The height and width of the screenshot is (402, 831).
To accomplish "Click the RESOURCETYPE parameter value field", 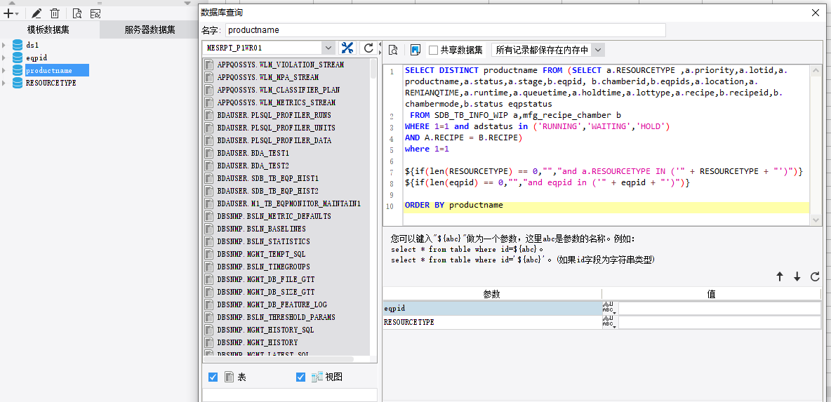I will point(719,322).
